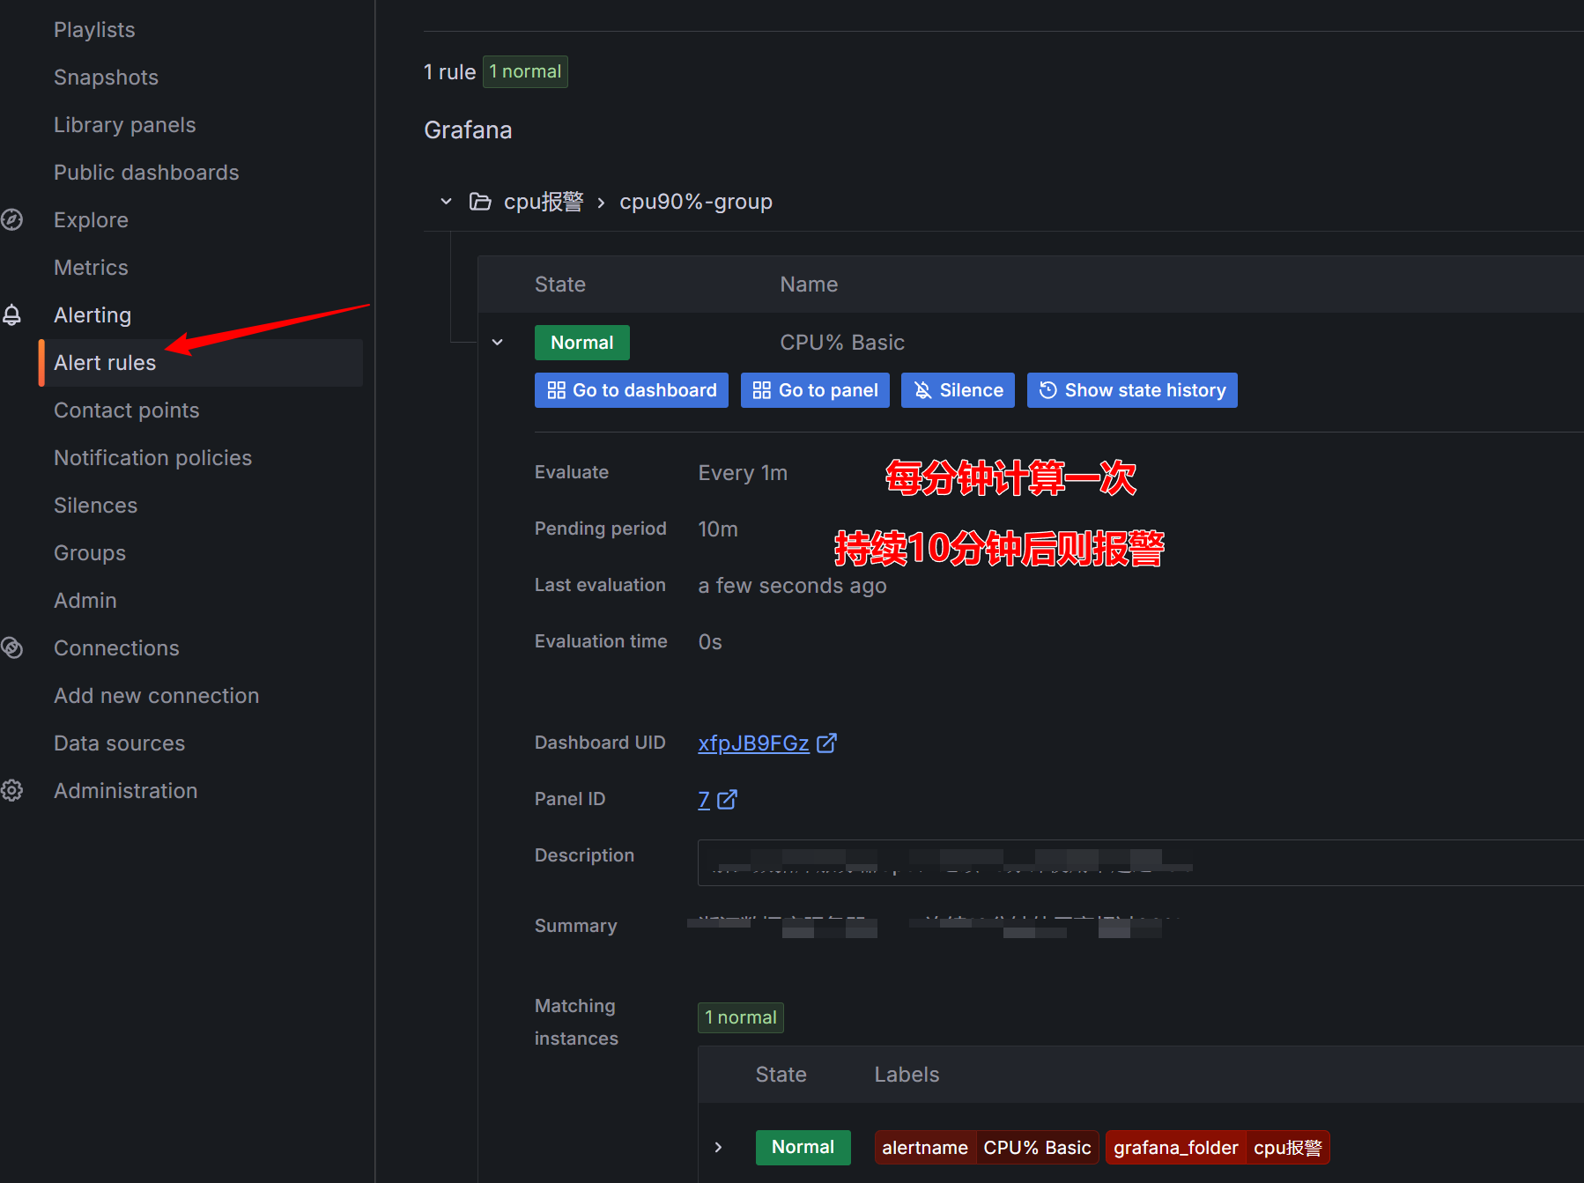
Task: Click the alertname CPU% Basic label tag
Action: pyautogui.click(x=987, y=1148)
